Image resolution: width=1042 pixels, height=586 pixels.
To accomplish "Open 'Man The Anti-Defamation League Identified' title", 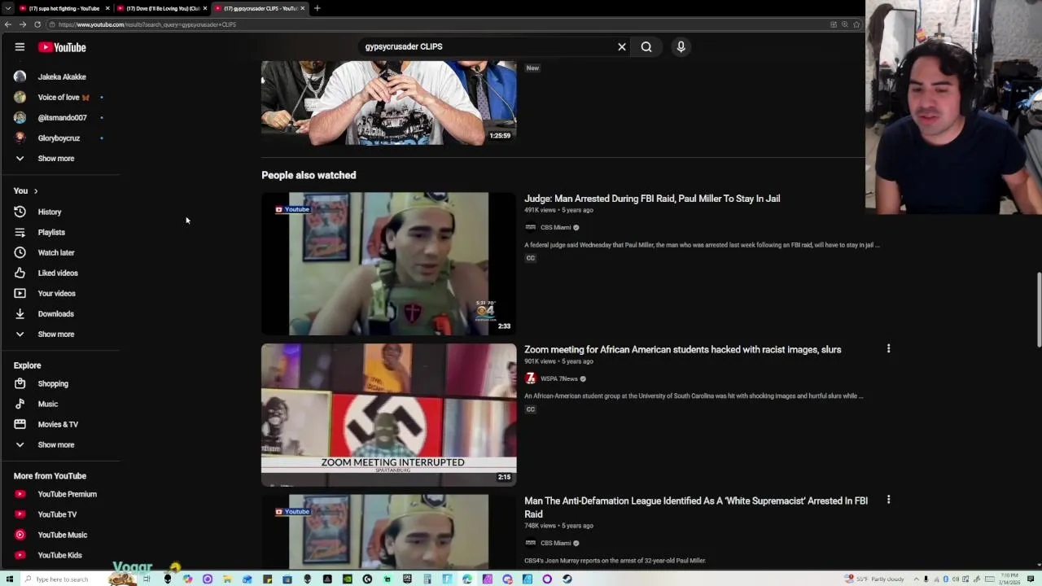I will 696,507.
